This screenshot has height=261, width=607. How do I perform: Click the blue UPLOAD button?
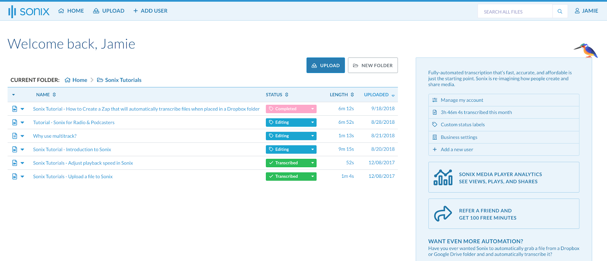(326, 65)
